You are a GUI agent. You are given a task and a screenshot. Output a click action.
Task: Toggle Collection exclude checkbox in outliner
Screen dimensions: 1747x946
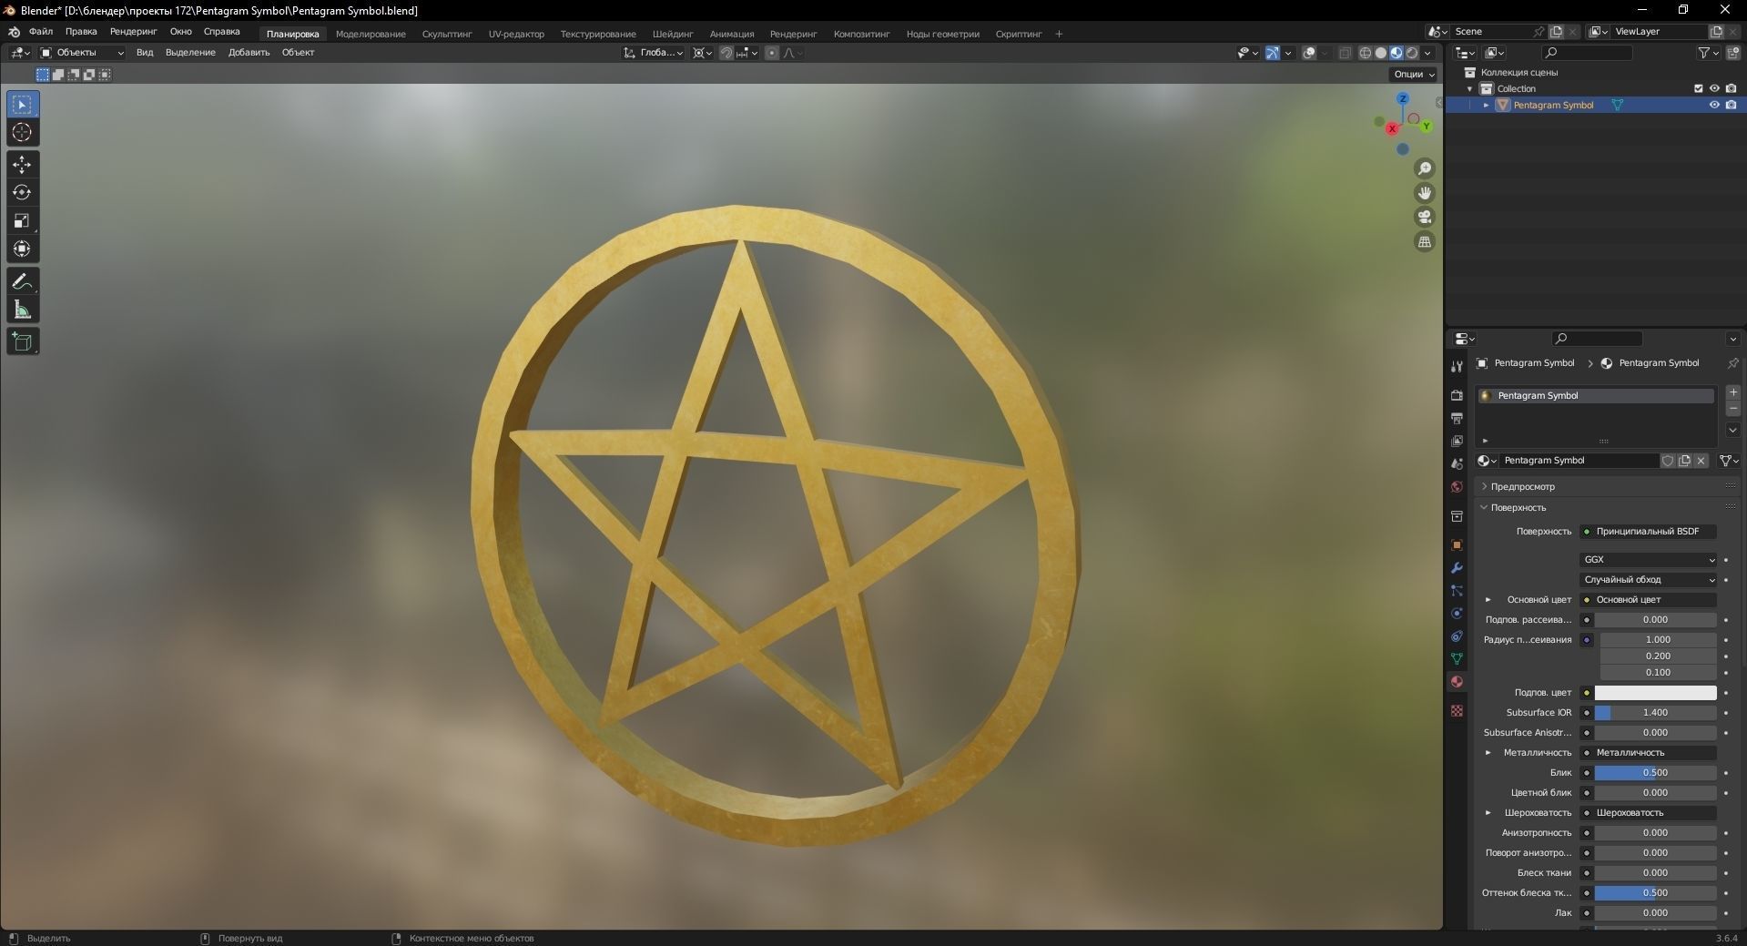[1698, 88]
